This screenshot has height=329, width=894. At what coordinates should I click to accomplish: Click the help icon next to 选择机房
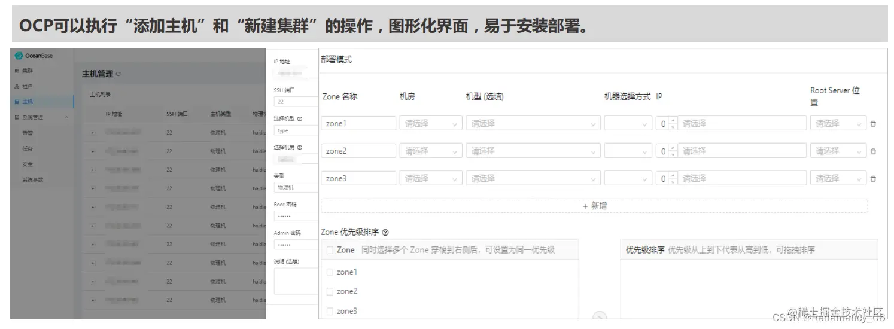(x=300, y=147)
